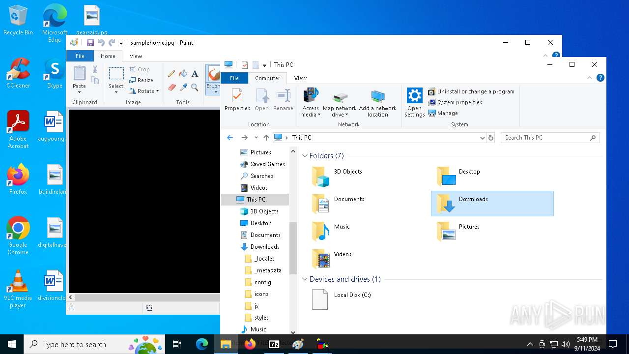Click the Explorer help question mark icon
This screenshot has width=629, height=354.
[x=600, y=78]
